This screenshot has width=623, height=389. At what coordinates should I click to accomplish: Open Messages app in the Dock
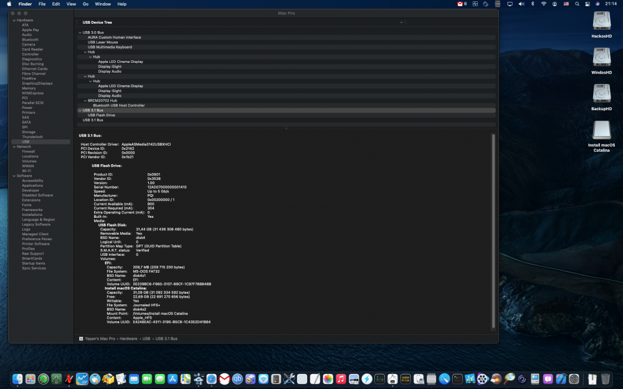pyautogui.click(x=159, y=379)
